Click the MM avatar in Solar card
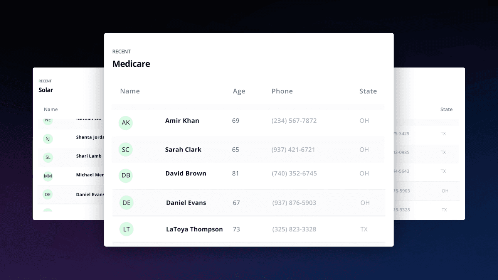 [48, 176]
